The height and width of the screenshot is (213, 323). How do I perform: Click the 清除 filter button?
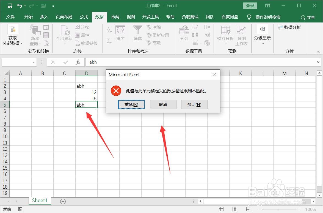[x=153, y=27]
